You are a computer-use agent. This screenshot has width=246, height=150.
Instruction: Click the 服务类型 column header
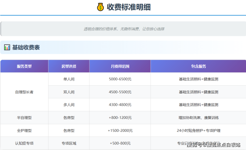24,66
